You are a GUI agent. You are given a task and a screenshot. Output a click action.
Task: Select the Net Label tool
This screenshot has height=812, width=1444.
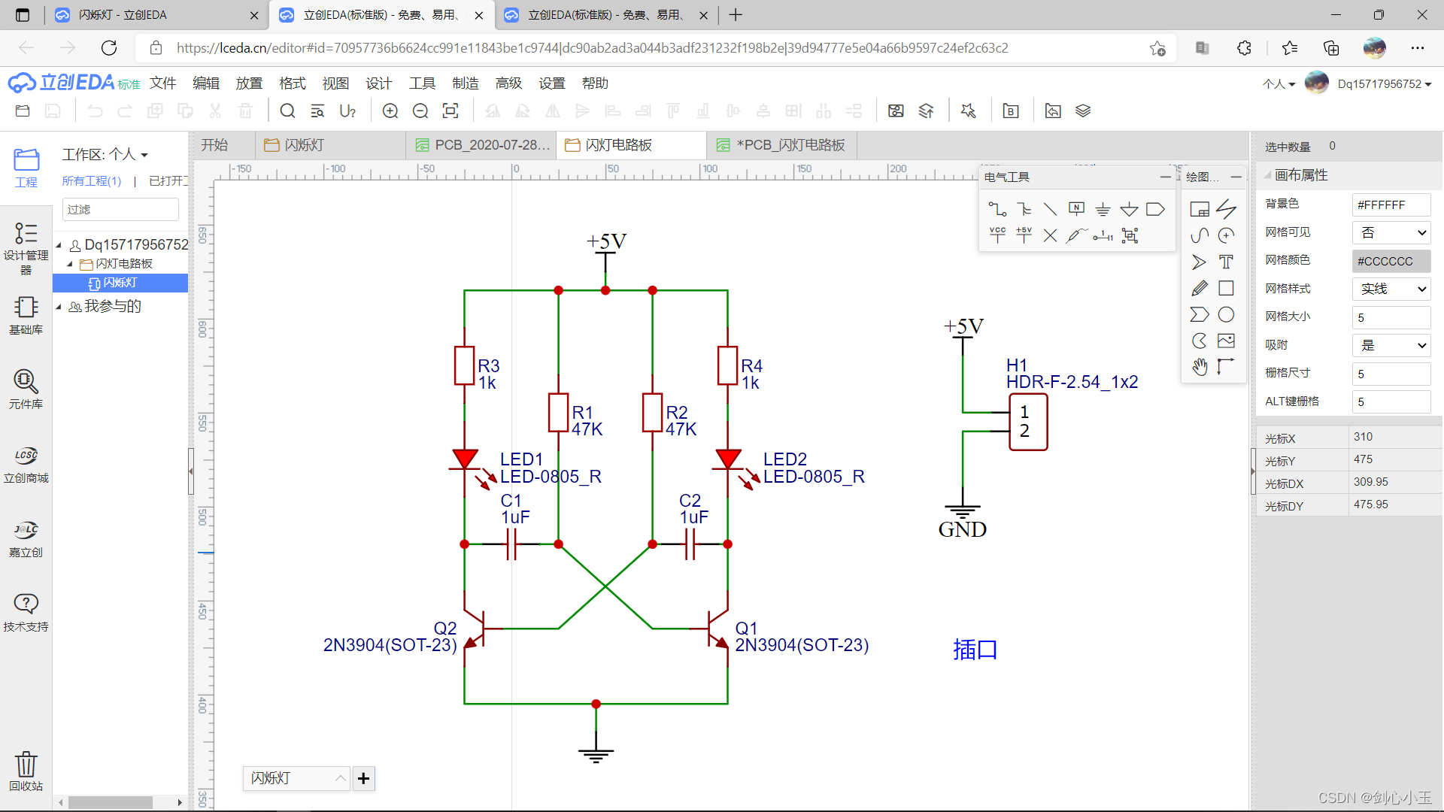[1076, 209]
